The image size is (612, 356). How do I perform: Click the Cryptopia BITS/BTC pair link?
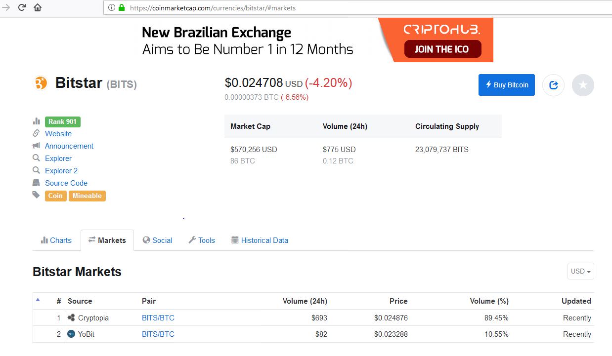(158, 318)
